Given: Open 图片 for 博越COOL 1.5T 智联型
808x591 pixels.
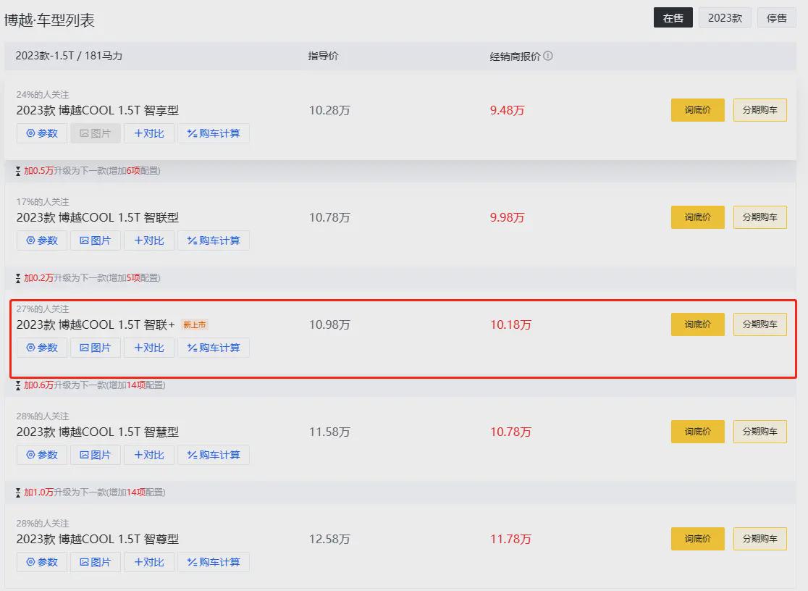Looking at the screenshot, I should coord(96,240).
